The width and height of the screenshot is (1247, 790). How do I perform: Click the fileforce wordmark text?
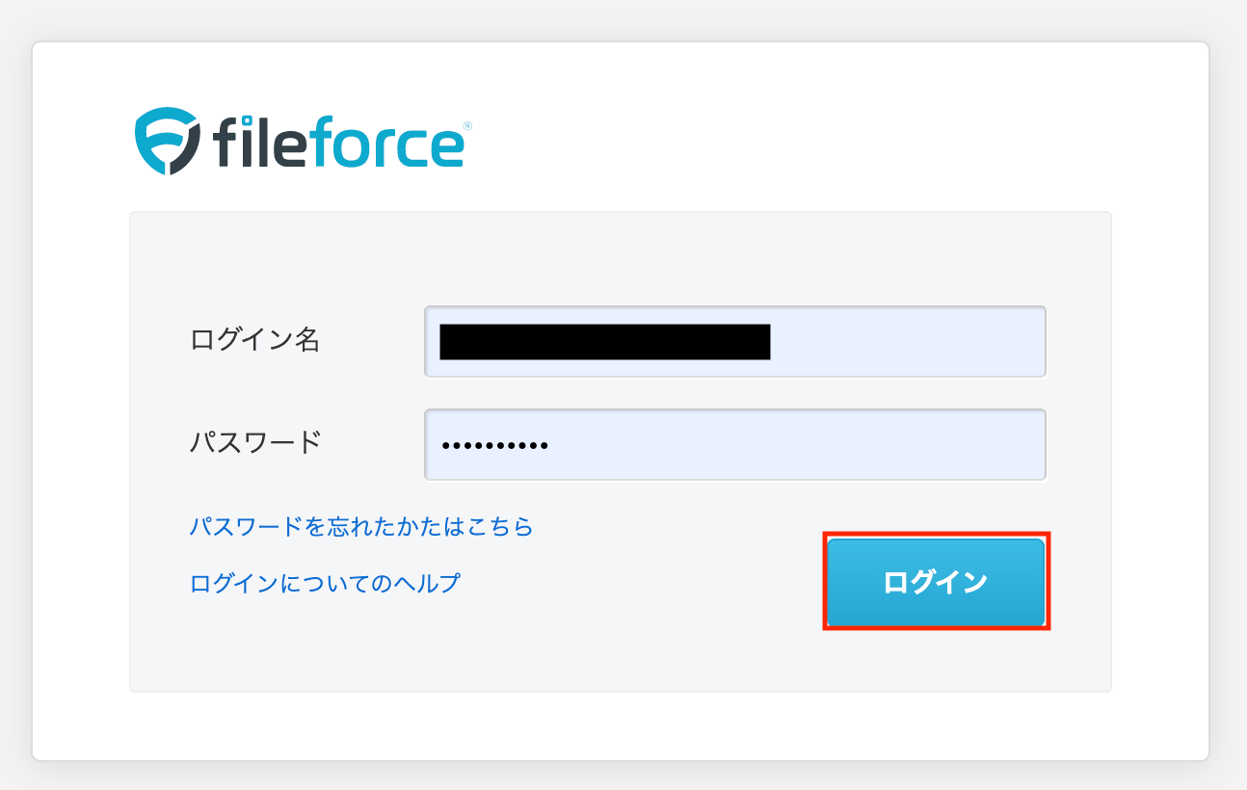point(337,142)
